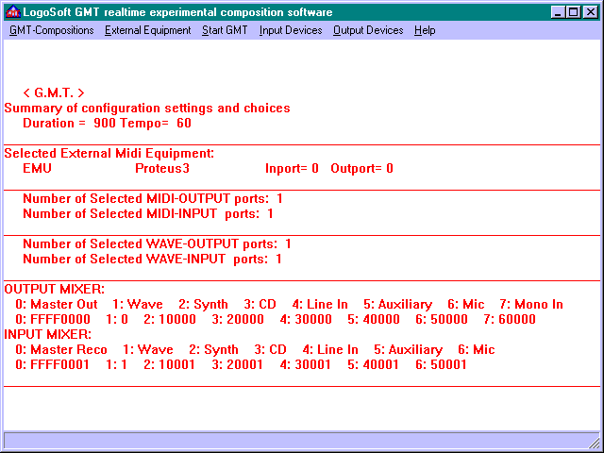Open the Help menu
This screenshot has width=604, height=453.
click(x=425, y=30)
